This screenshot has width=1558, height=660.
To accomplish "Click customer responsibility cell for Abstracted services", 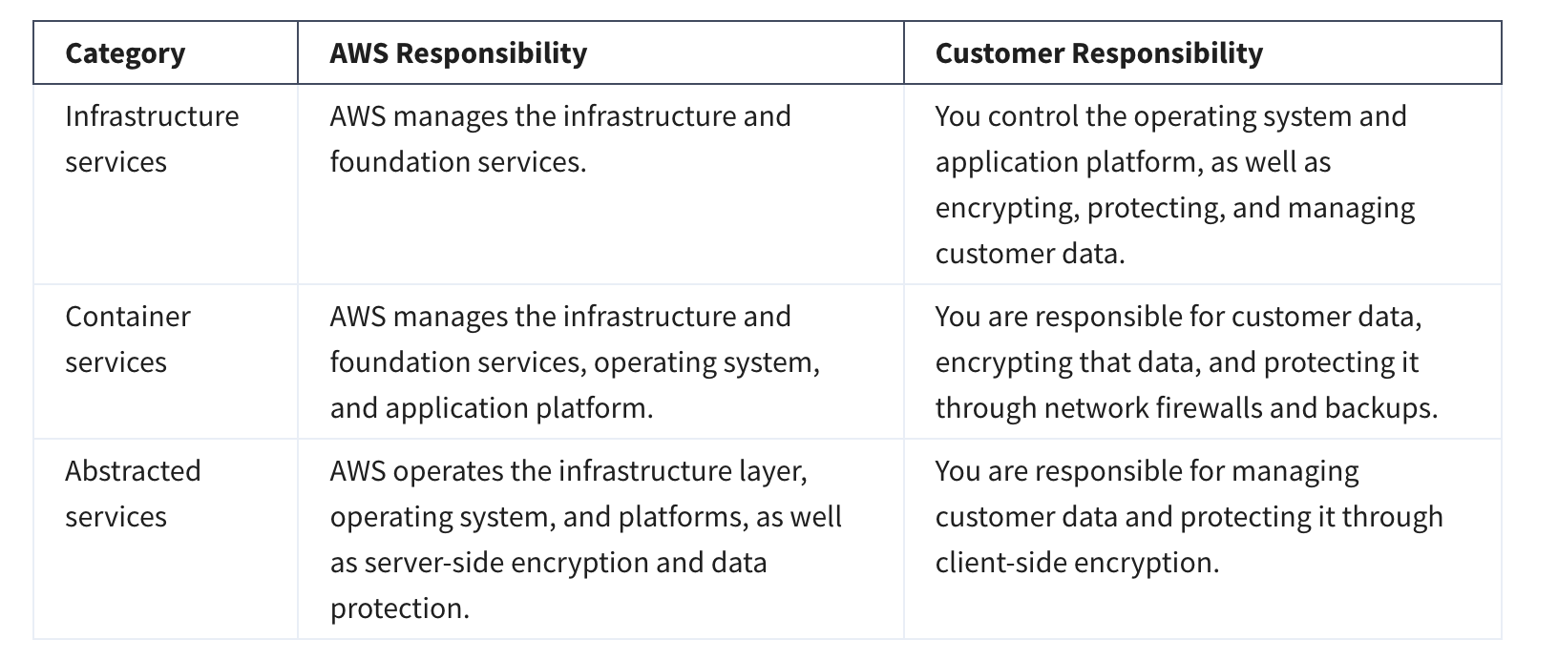I will tap(1189, 517).
